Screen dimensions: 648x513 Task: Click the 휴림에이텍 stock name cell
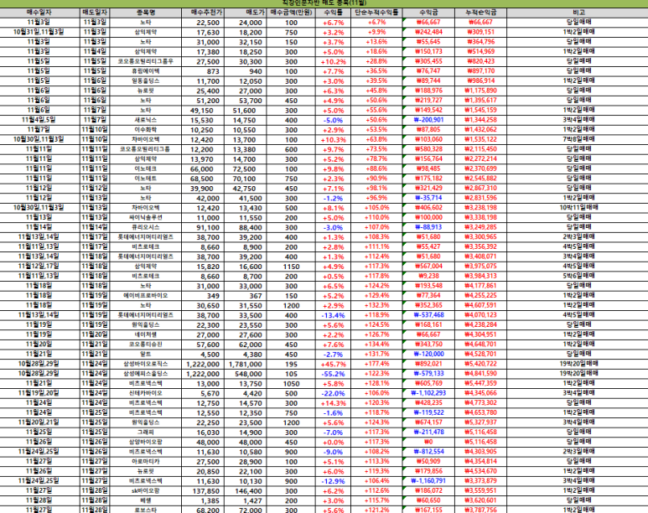[x=146, y=71]
